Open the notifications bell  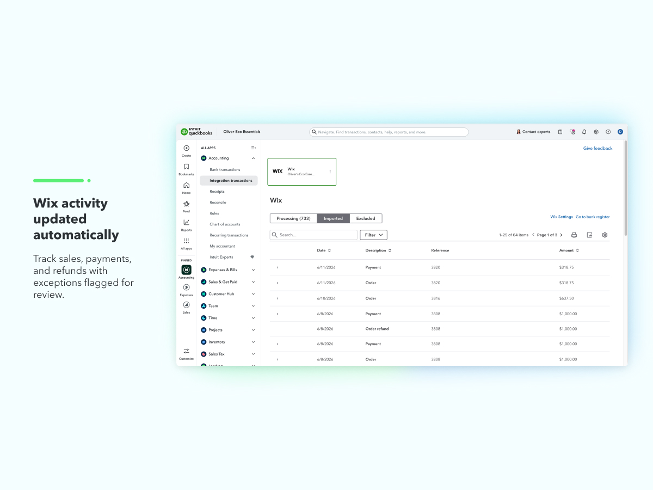click(584, 132)
